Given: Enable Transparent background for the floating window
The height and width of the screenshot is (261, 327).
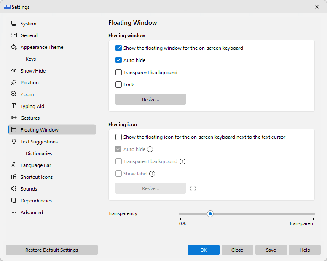Looking at the screenshot, I should (x=118, y=73).
